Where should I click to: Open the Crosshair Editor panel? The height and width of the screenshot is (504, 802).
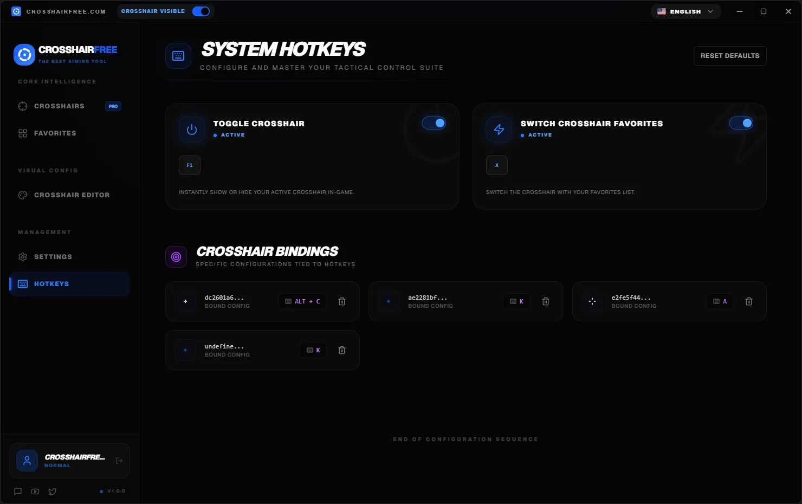click(72, 195)
